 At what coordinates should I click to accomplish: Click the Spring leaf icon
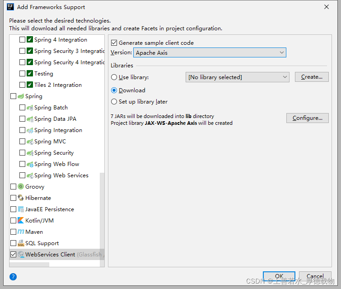pyautogui.click(x=21, y=96)
